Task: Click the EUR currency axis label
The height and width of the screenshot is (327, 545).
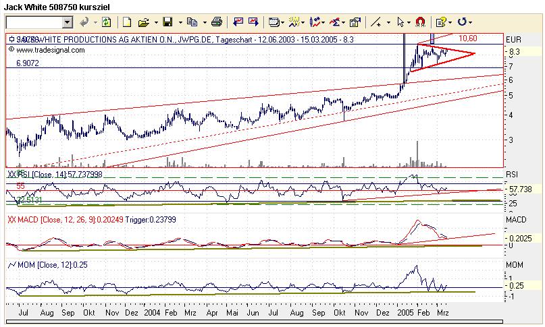Action: [x=514, y=40]
